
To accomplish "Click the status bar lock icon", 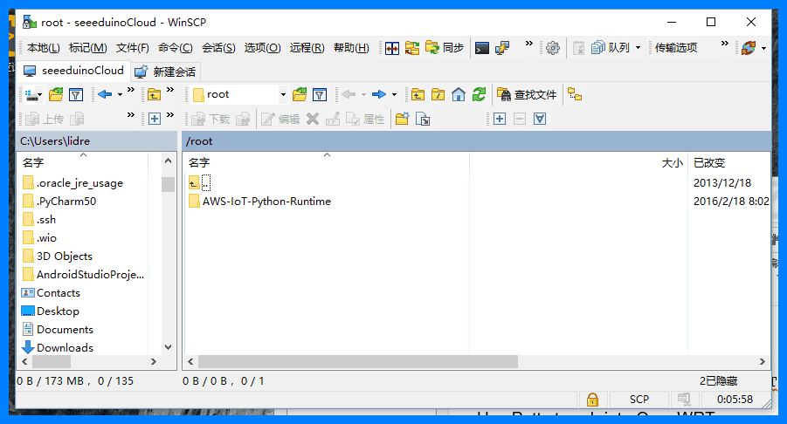I will tap(592, 400).
